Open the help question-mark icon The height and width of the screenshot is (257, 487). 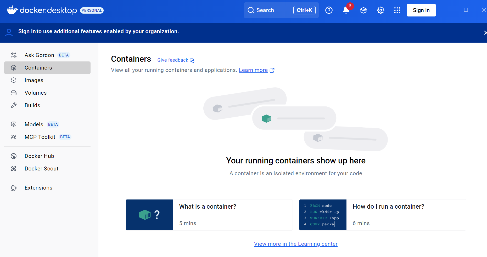pos(329,10)
